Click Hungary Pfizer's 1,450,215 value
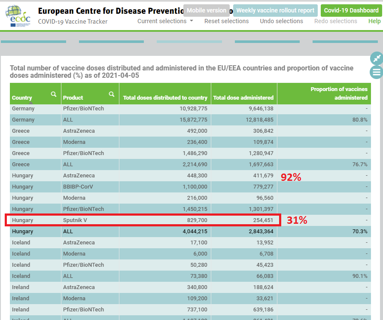This screenshot has width=383, height=320. [195, 209]
